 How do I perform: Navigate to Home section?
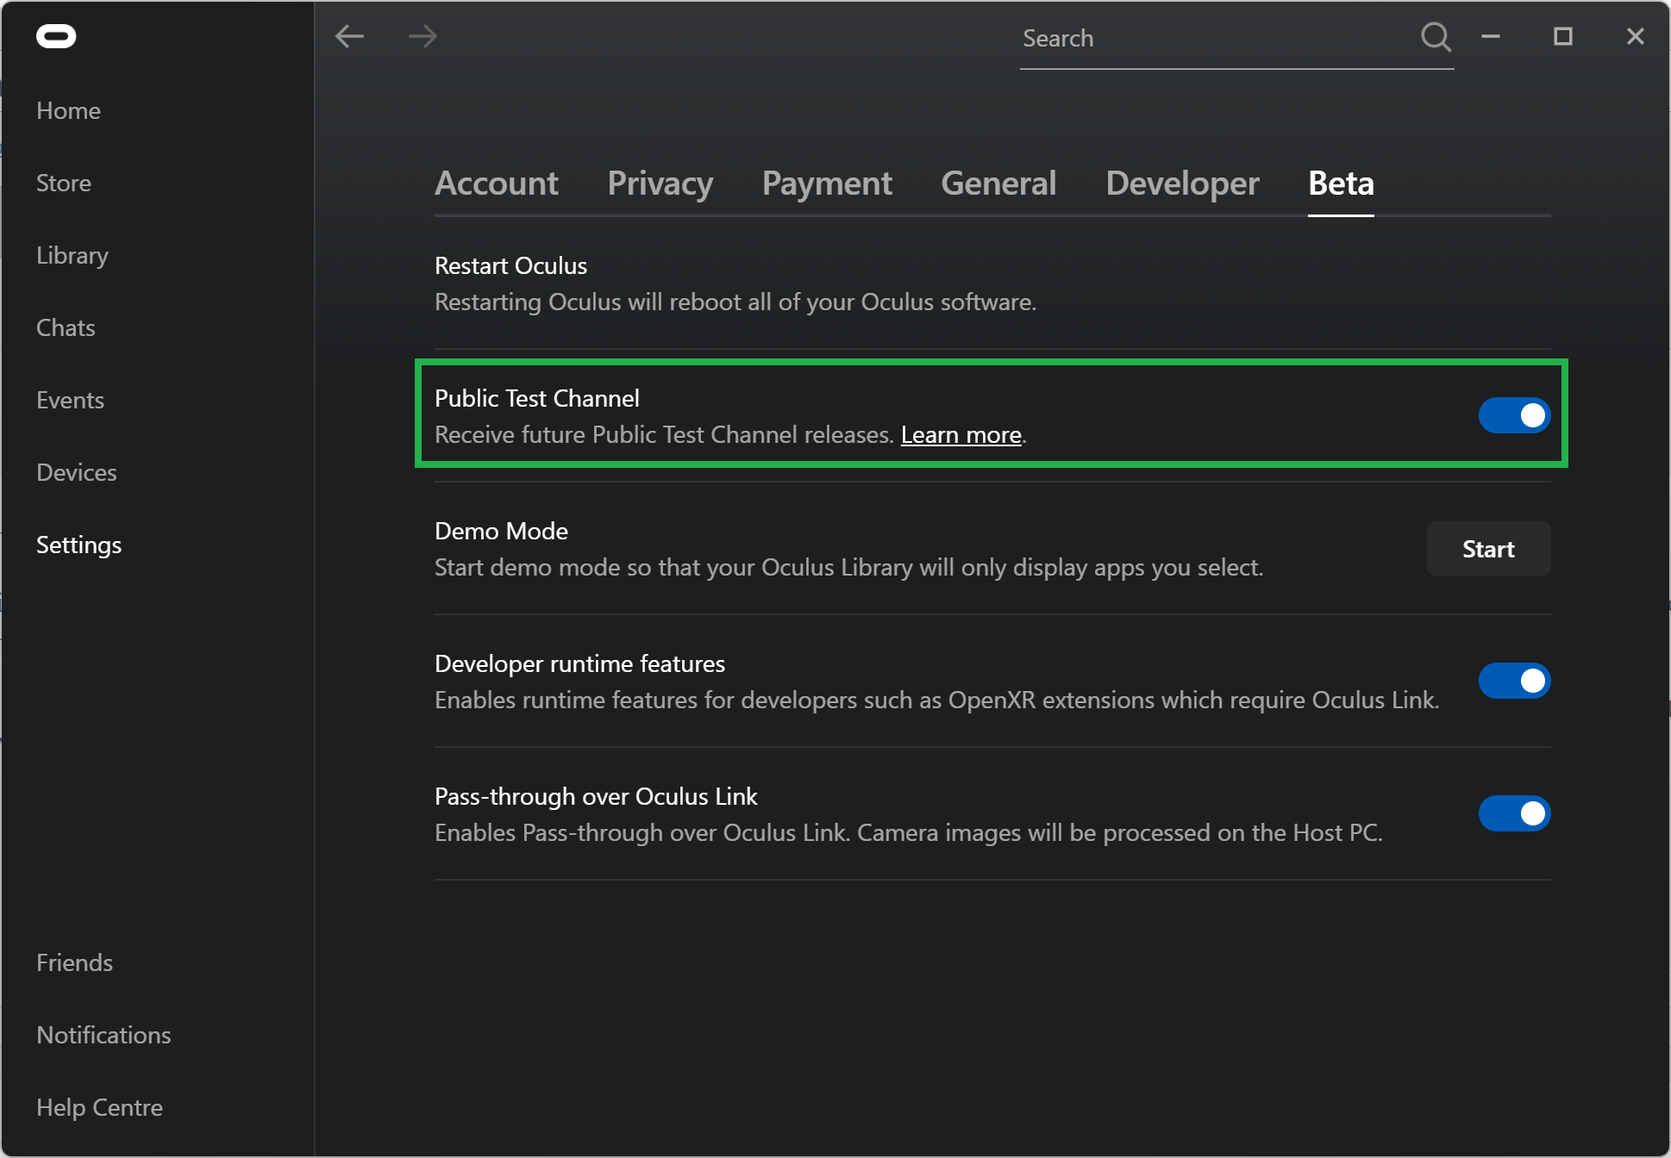pos(70,110)
